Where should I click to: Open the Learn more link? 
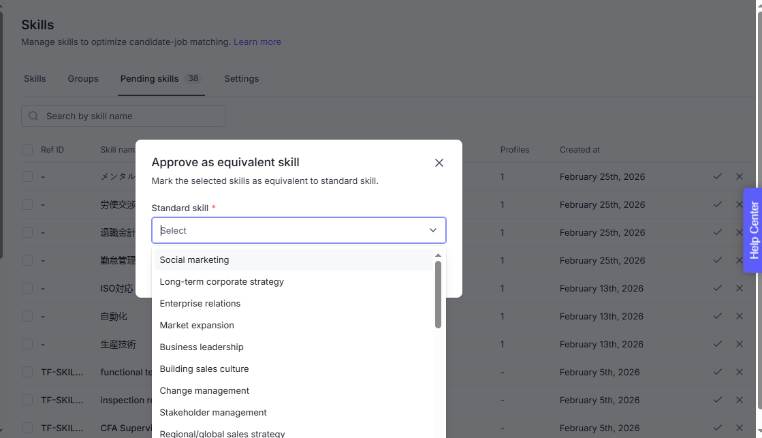[x=257, y=42]
